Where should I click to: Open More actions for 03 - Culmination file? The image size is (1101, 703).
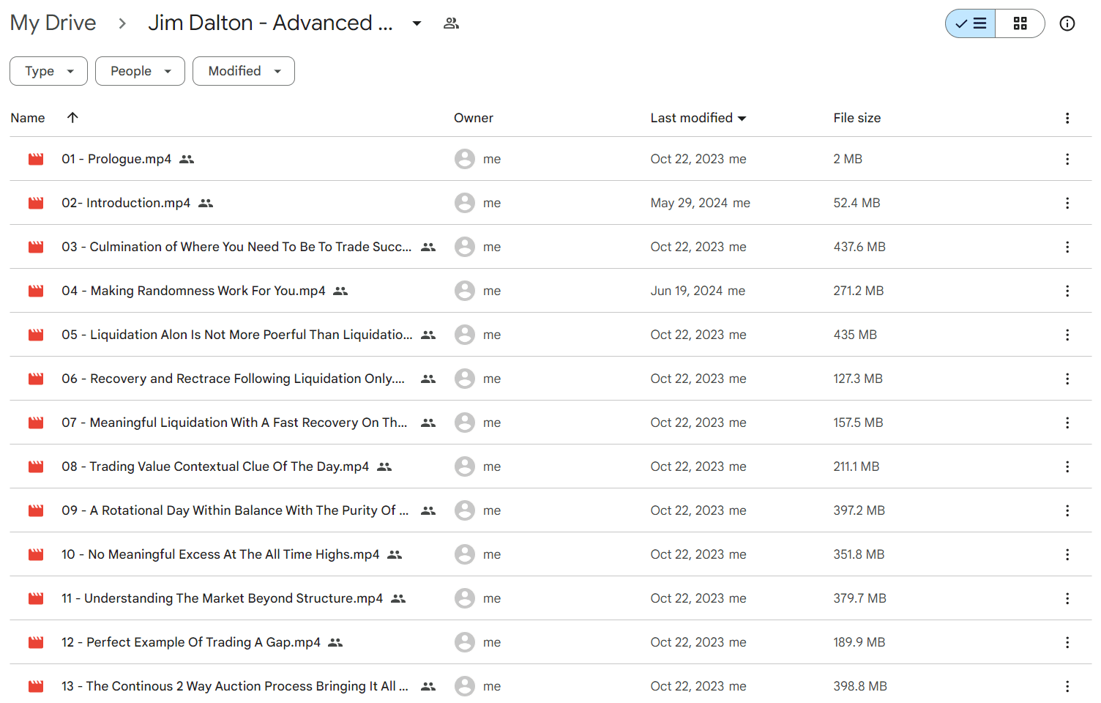coord(1067,247)
